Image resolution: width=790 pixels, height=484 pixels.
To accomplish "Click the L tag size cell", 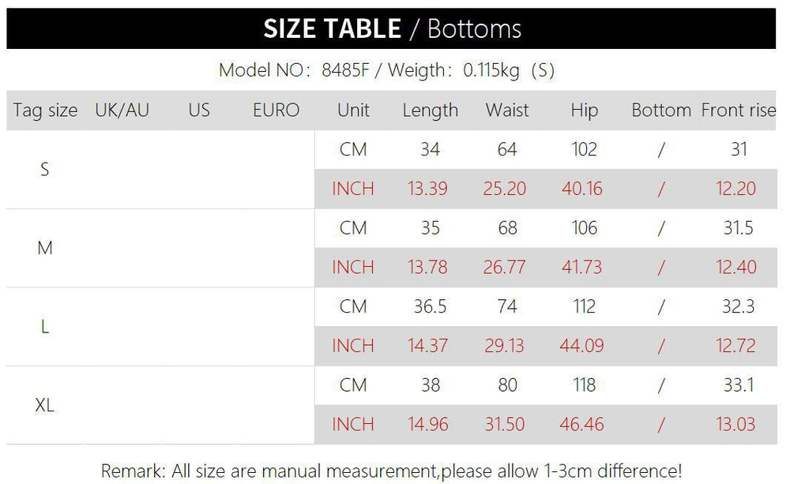I will pyautogui.click(x=45, y=327).
